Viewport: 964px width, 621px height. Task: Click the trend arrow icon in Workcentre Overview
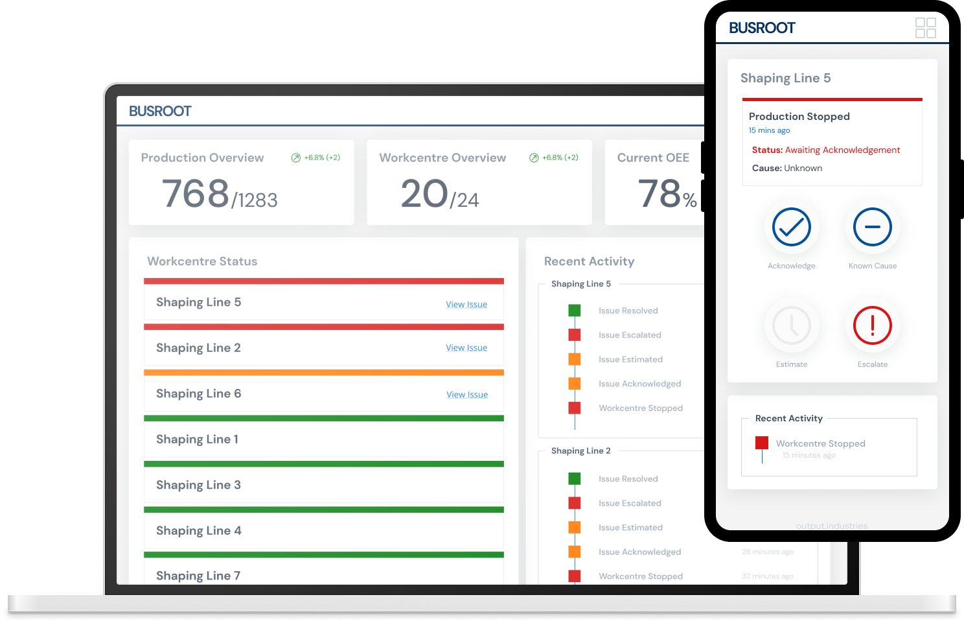tap(534, 158)
